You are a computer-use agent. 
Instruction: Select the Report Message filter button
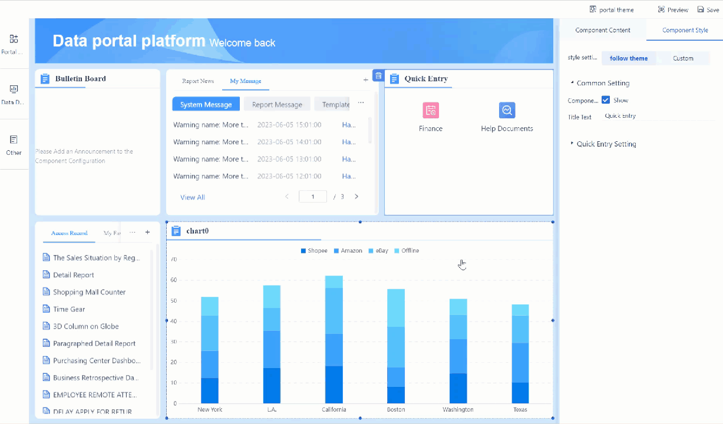tap(277, 103)
